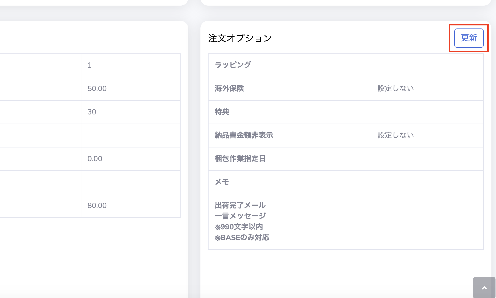Click the 納品書金額非表示 label
The height and width of the screenshot is (298, 496).
pyautogui.click(x=244, y=135)
